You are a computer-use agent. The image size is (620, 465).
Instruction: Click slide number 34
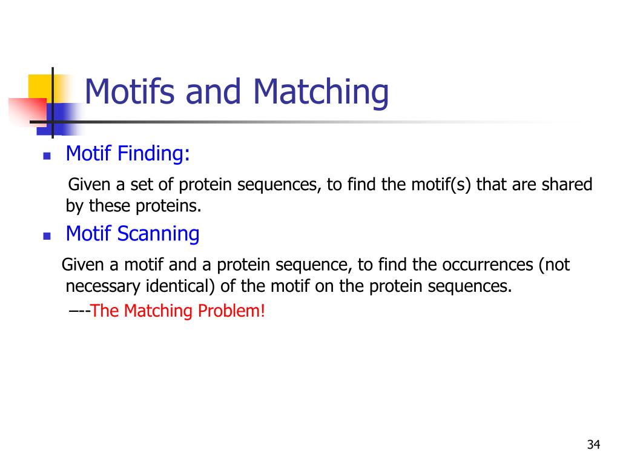(x=593, y=444)
